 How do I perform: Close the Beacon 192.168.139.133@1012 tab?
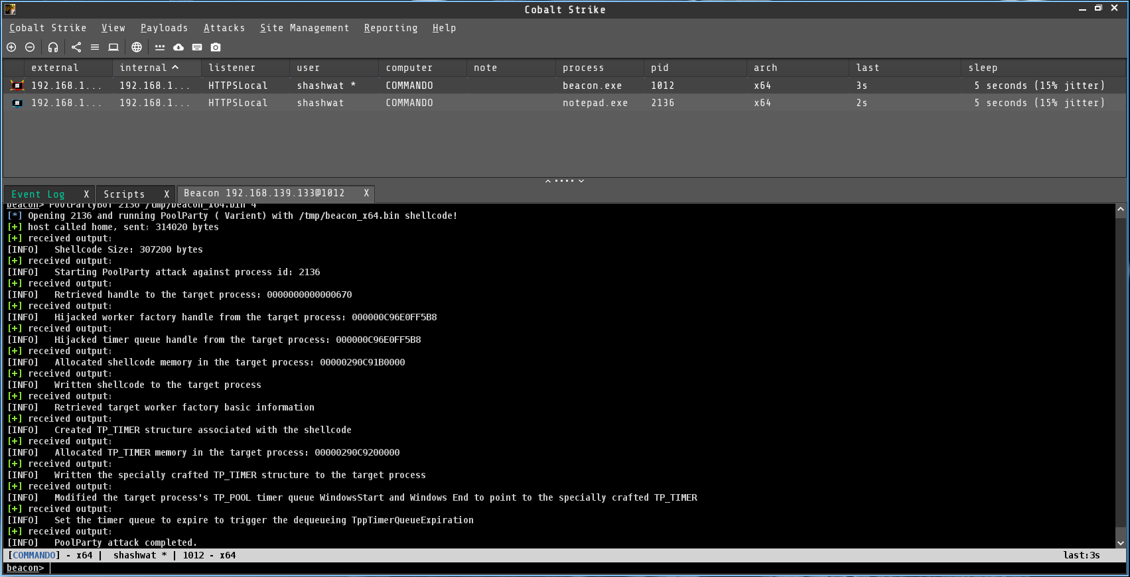pyautogui.click(x=366, y=193)
